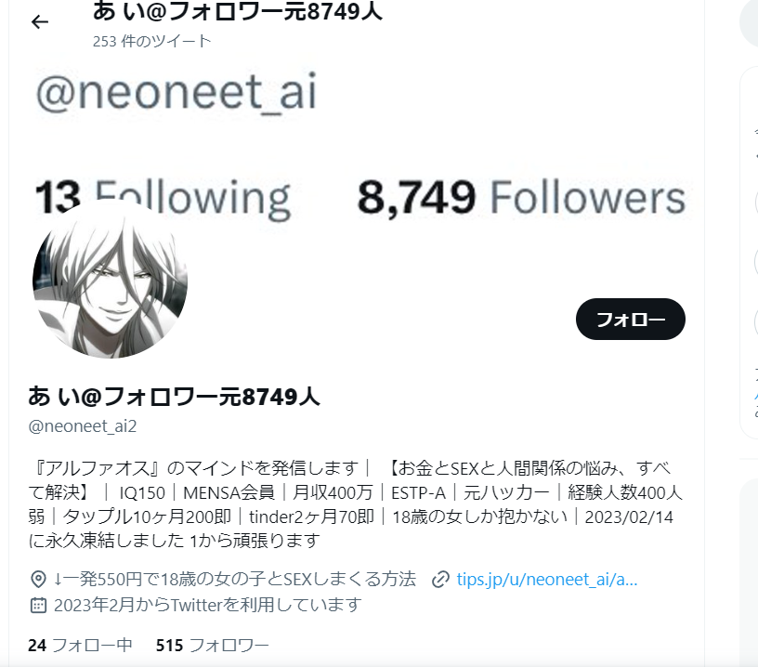
Task: Click the MENSA会員 text in the bio
Action: click(x=229, y=492)
